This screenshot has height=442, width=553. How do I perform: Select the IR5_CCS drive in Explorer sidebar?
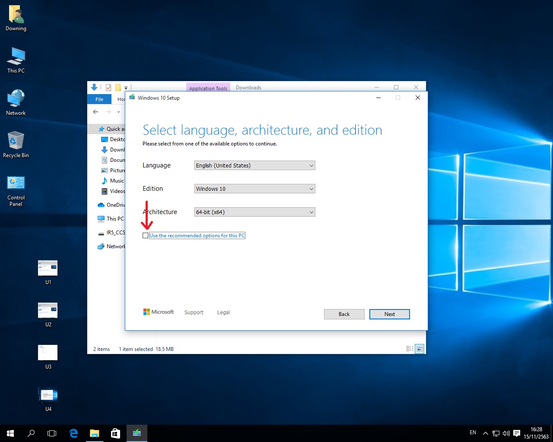[111, 233]
